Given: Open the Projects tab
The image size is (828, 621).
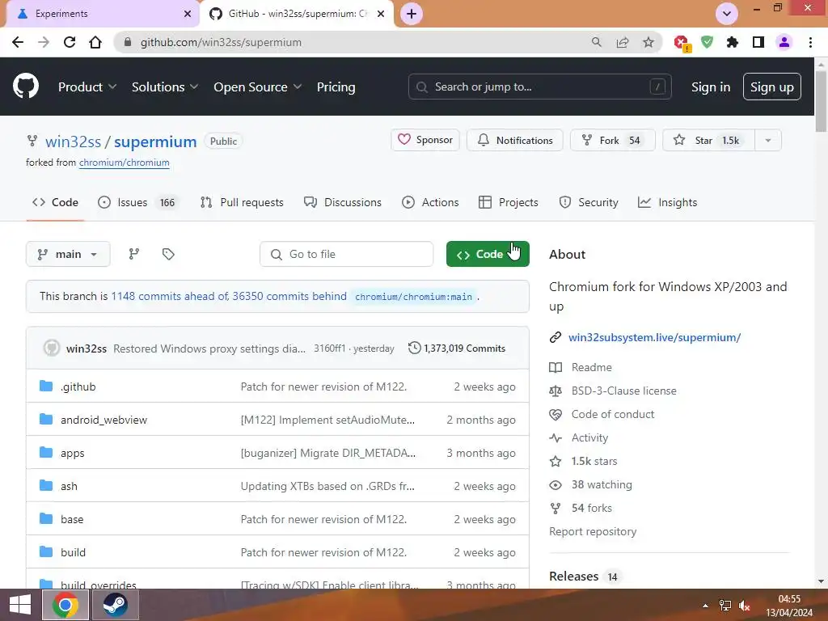Looking at the screenshot, I should pos(509,202).
